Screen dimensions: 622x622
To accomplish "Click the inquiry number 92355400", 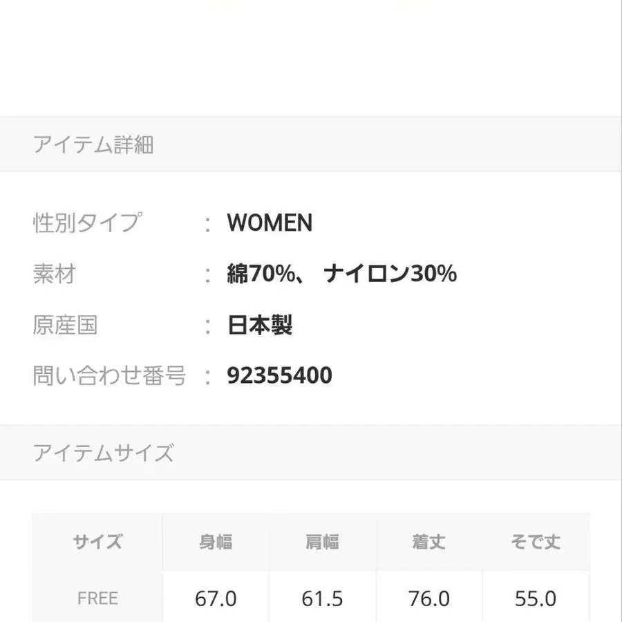I will point(279,376).
